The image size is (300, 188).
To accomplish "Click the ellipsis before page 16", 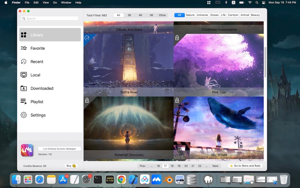I will pos(152,166).
